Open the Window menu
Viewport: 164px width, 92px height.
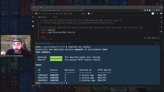point(65,14)
